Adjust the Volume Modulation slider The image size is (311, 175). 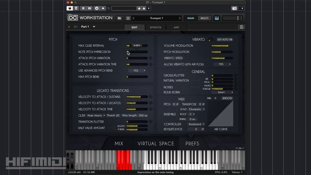pyautogui.click(x=222, y=46)
